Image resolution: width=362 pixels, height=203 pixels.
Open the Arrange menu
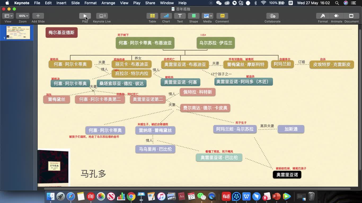(x=108, y=3)
